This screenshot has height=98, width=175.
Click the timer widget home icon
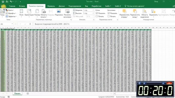pos(139,83)
